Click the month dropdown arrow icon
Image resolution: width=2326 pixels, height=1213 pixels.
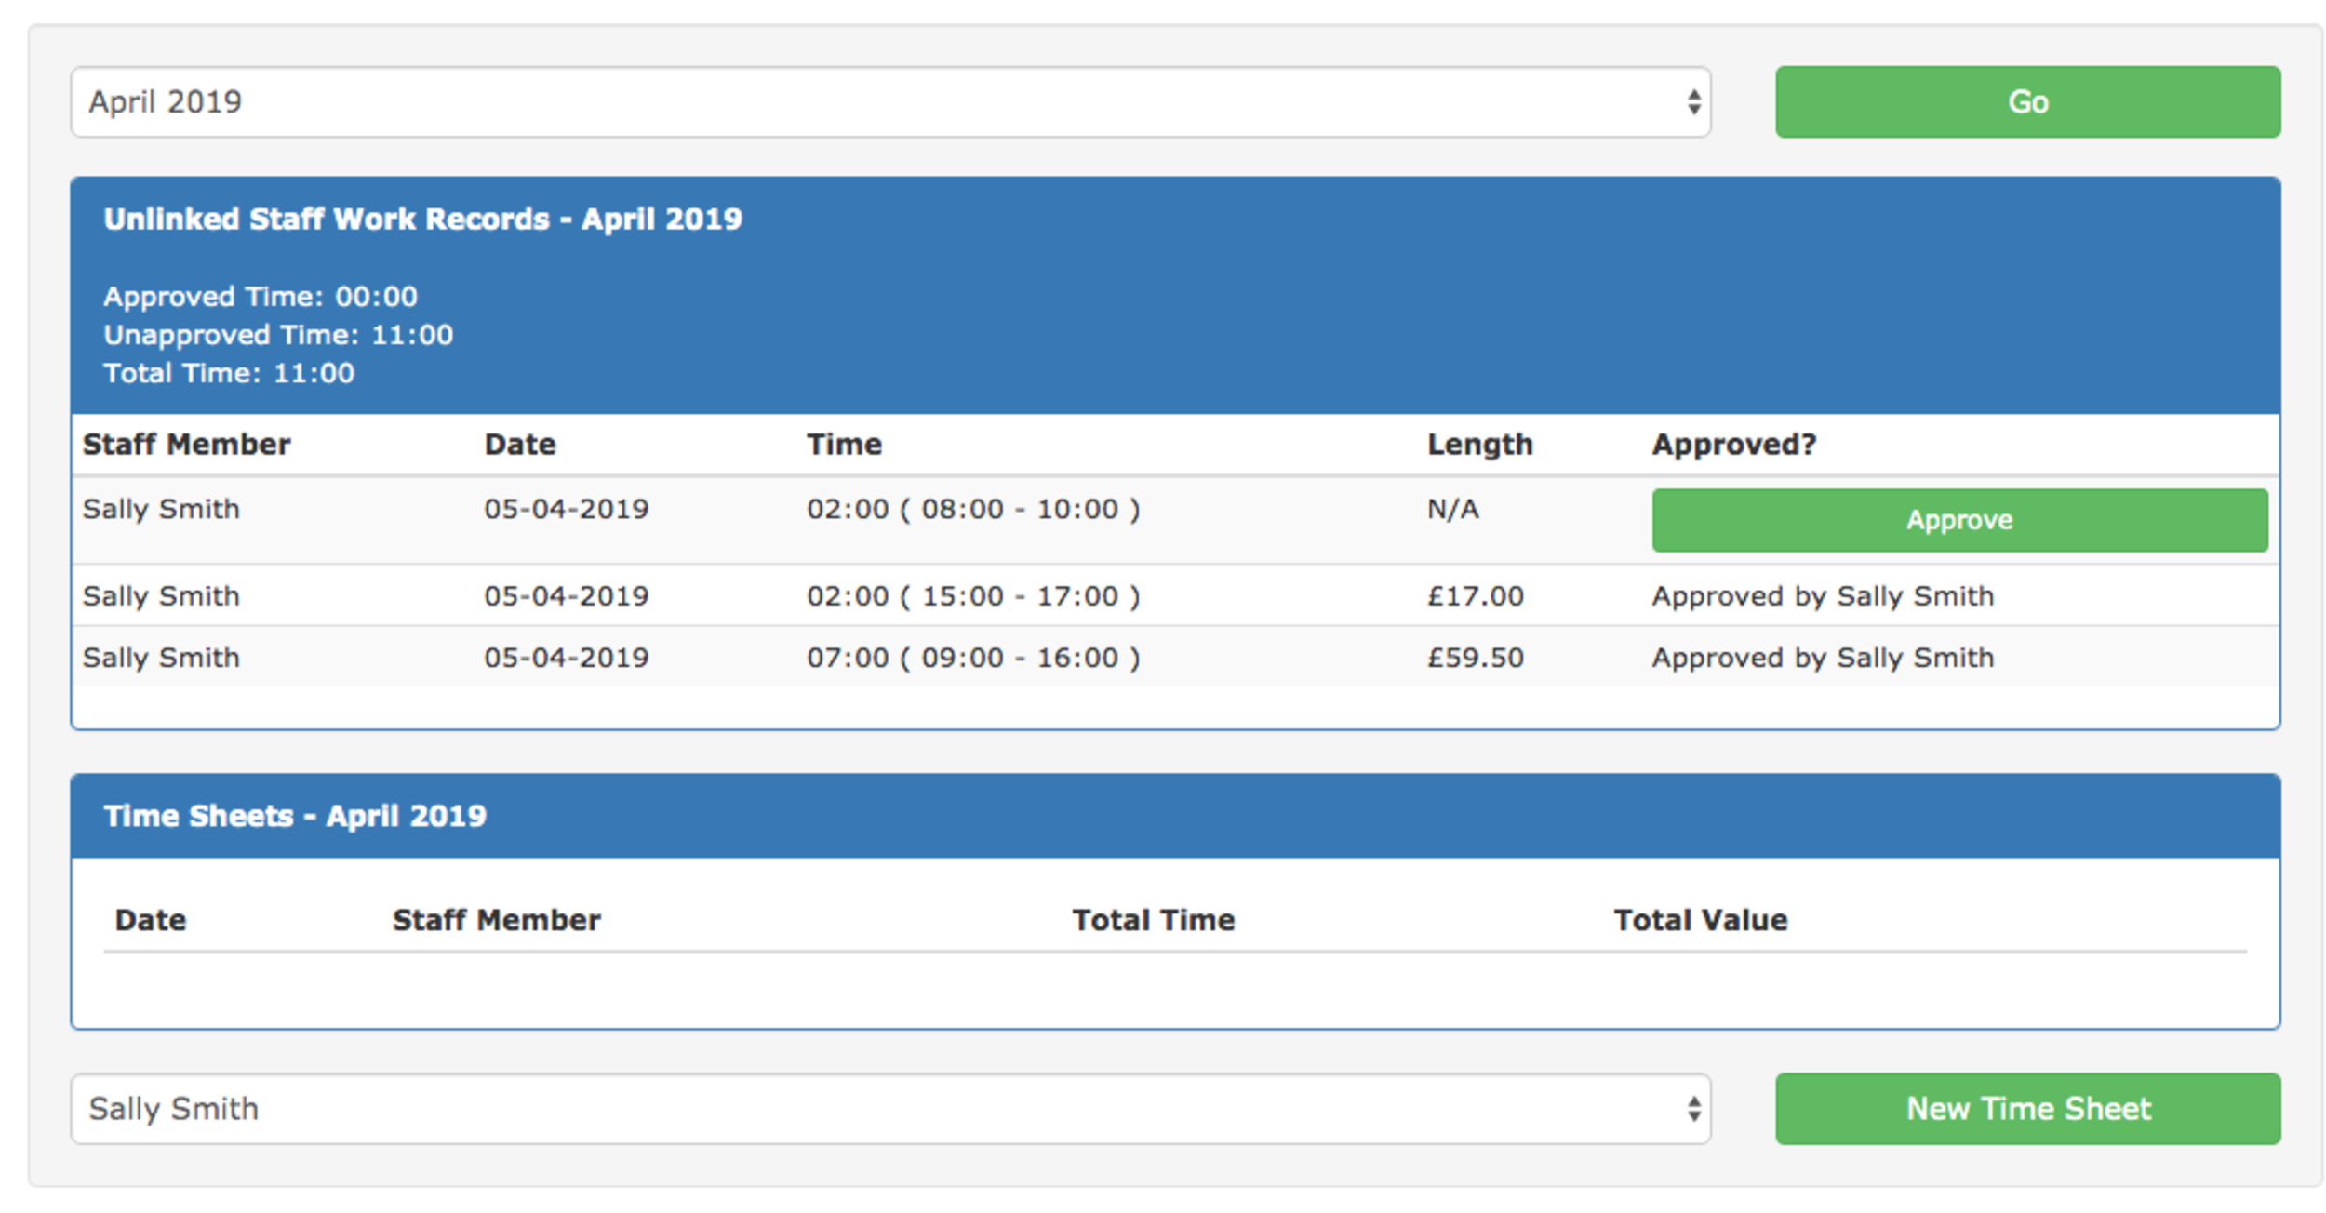(x=1693, y=101)
